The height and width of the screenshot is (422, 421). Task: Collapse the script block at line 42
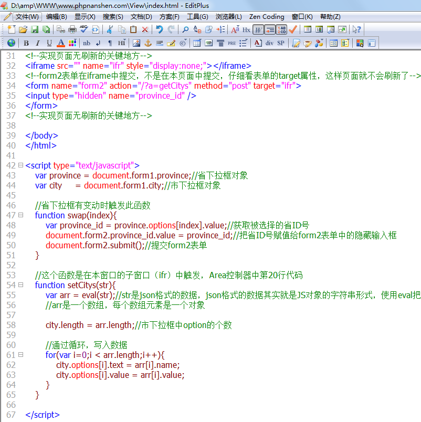pyautogui.click(x=20, y=165)
